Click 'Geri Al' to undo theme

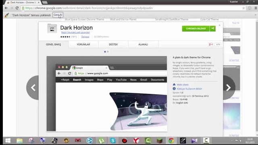(x=58, y=15)
